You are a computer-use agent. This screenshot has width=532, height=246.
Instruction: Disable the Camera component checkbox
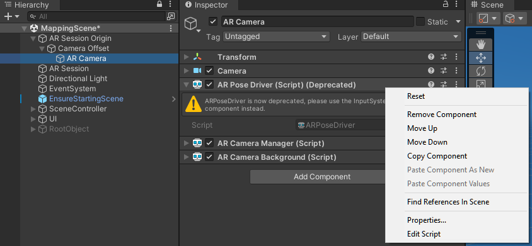(x=209, y=71)
